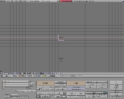Open Realtime buttons via purple pacman icon

pyautogui.click(x=28, y=76)
